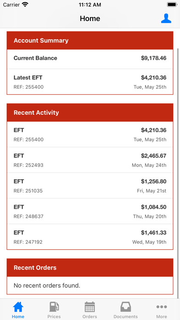Tap the Account Summary header
This screenshot has width=180, height=320.
coord(90,40)
